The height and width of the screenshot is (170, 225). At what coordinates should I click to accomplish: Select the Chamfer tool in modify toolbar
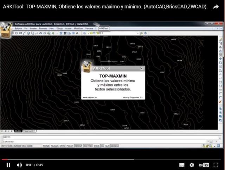click(220, 94)
